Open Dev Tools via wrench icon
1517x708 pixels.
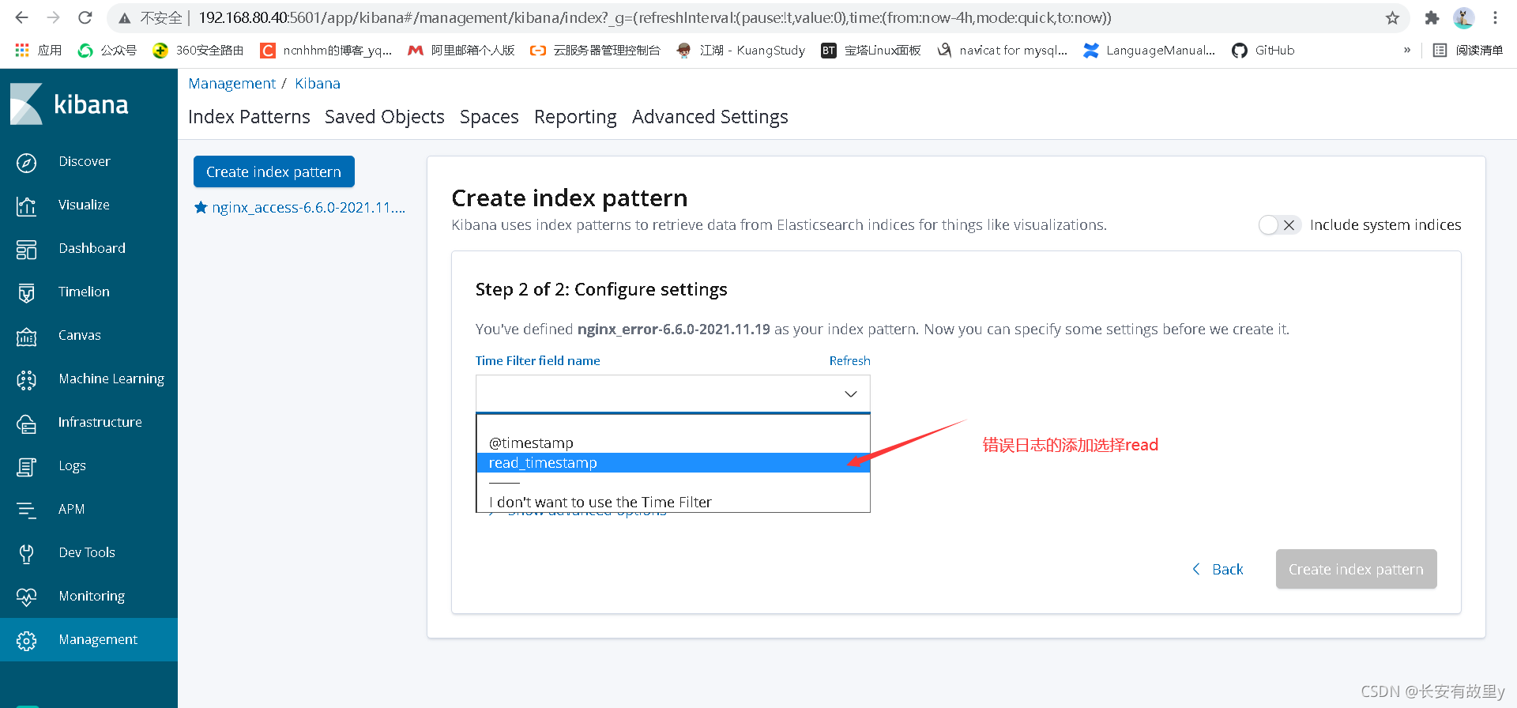click(x=26, y=553)
